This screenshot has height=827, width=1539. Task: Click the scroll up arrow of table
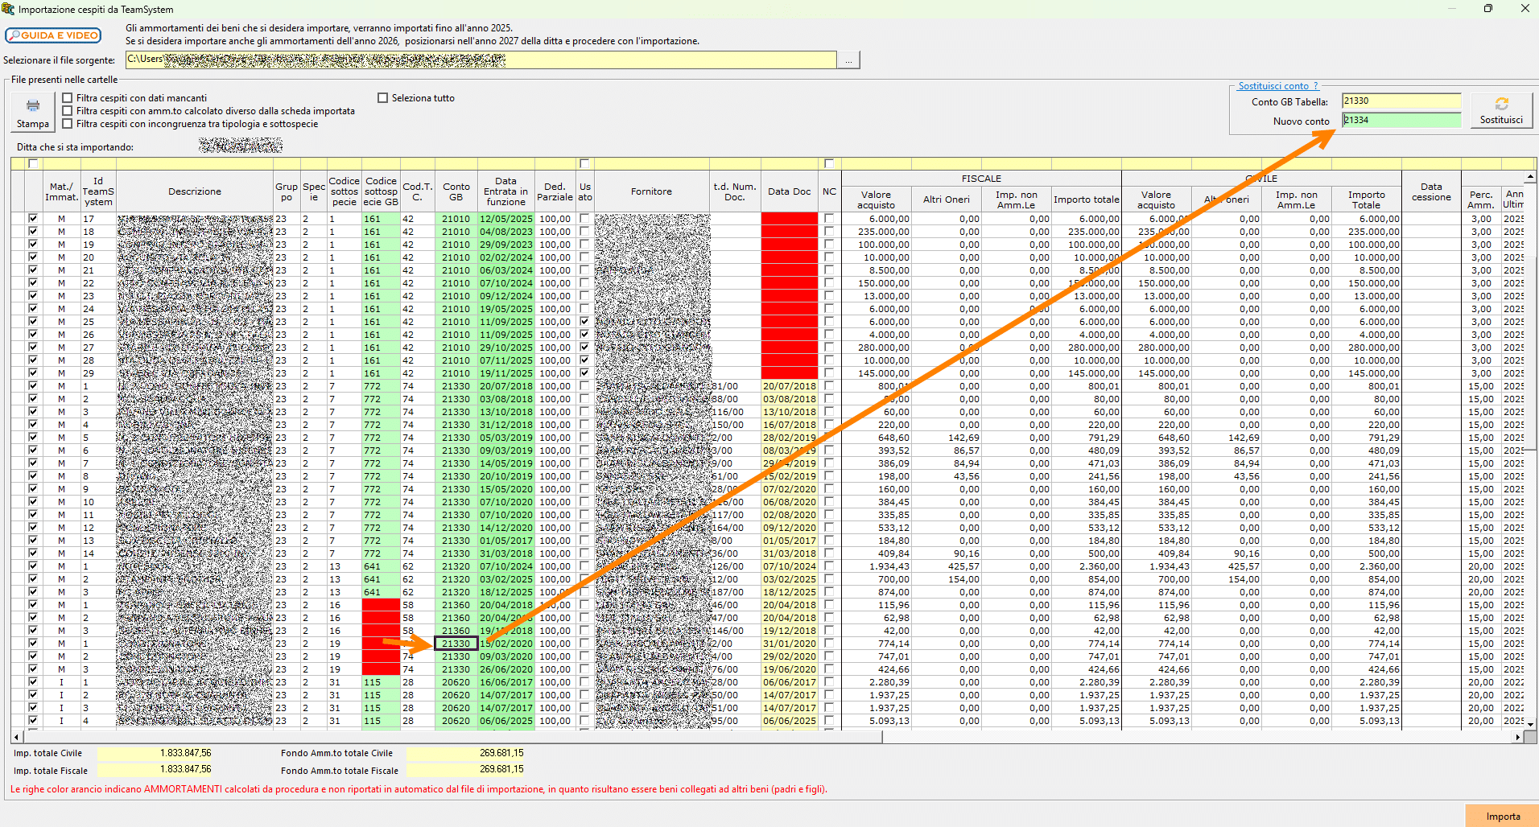click(x=1530, y=177)
